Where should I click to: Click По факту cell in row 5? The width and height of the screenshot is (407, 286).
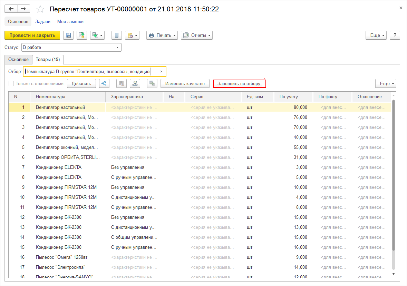[x=332, y=147]
